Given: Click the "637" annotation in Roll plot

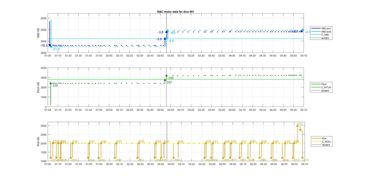Looking at the screenshot, I should [119, 142].
